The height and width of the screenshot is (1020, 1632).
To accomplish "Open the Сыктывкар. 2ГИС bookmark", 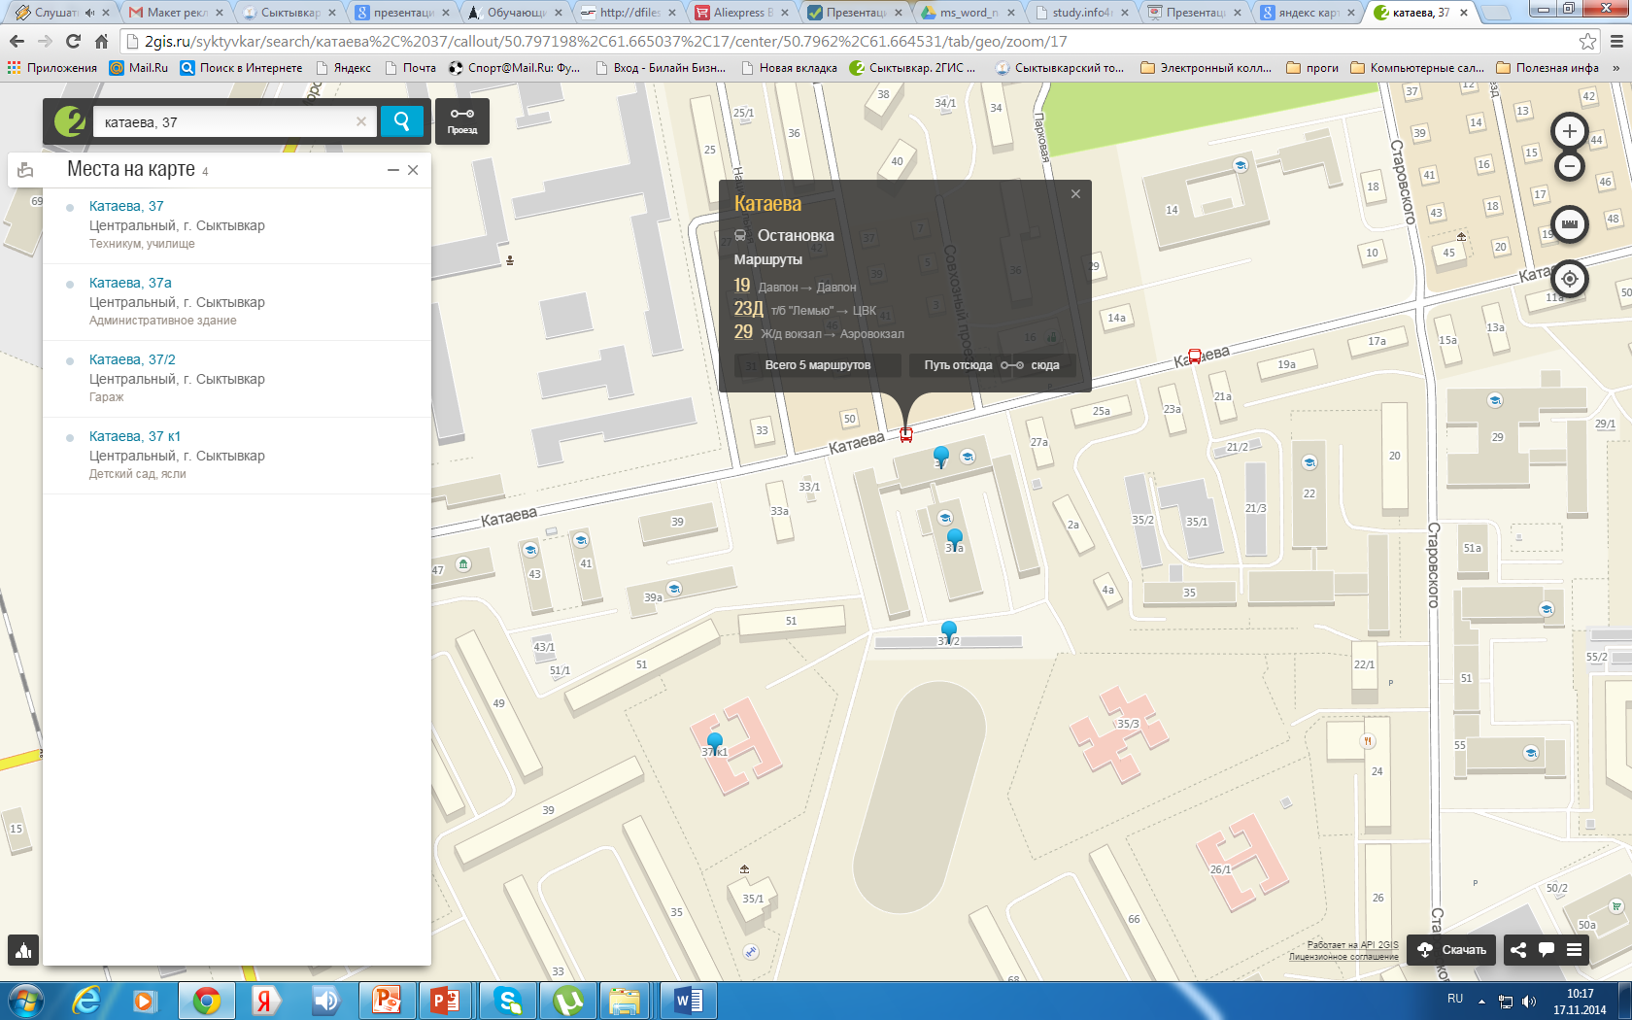I will [911, 68].
